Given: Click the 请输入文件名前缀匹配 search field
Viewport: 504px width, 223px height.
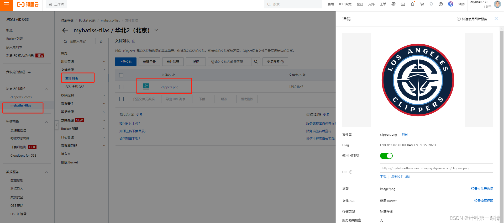Looking at the screenshot, I should click(230, 62).
